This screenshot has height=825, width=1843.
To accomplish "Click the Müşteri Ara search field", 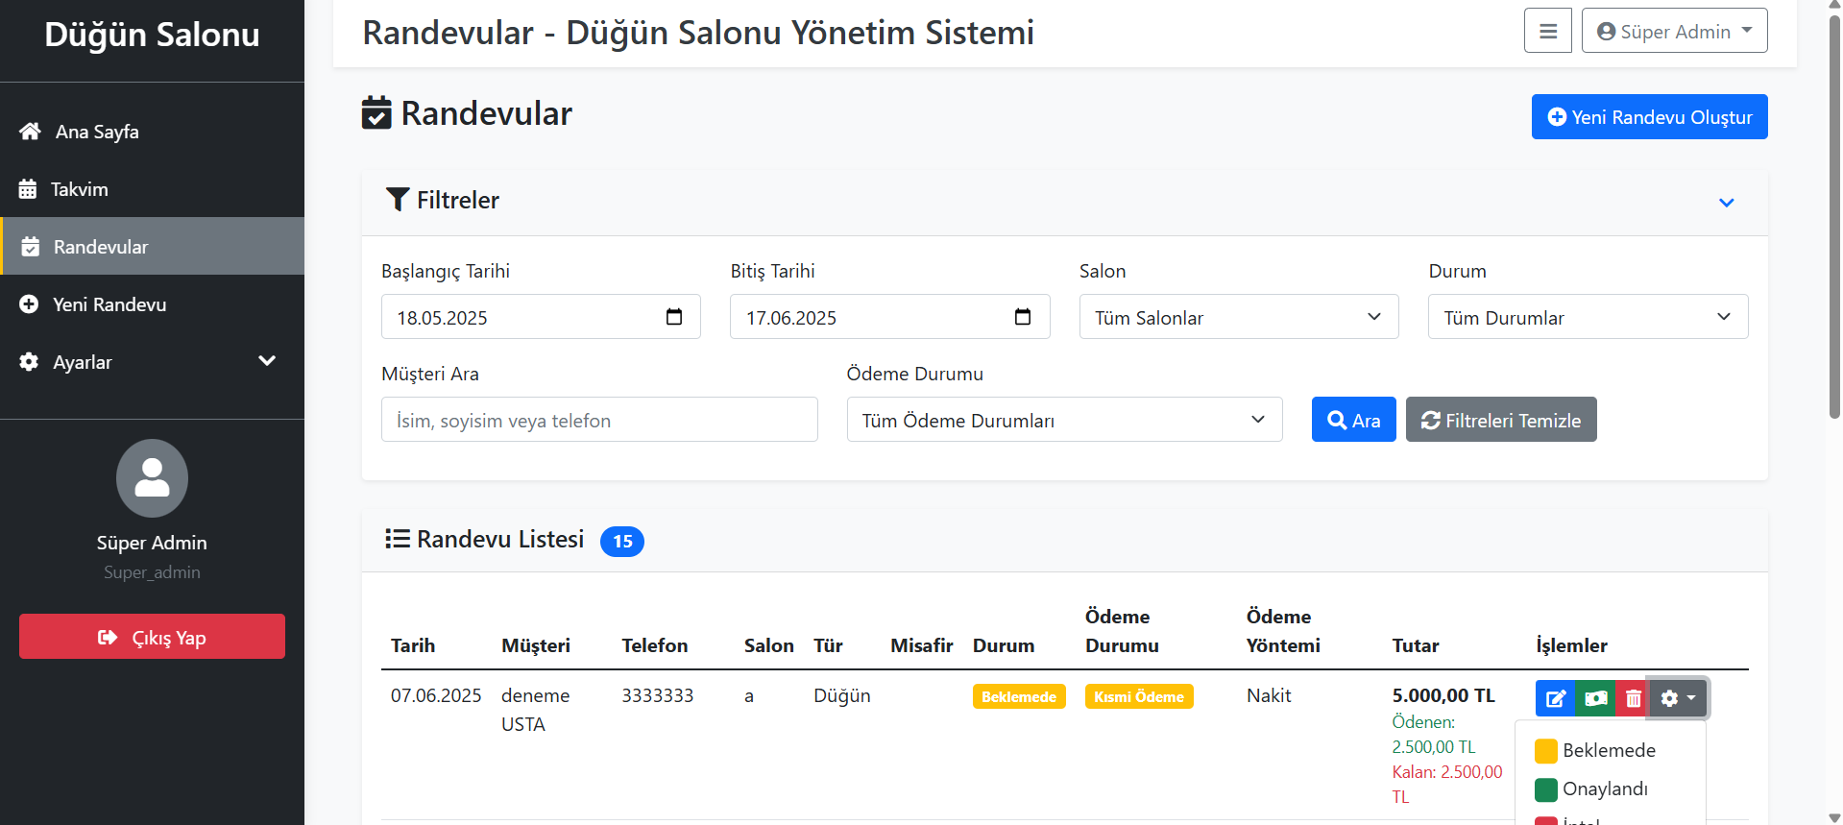I will pyautogui.click(x=598, y=420).
